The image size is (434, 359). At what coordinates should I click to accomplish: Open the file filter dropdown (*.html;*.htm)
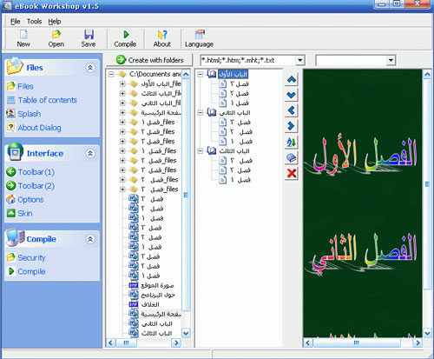(x=300, y=60)
